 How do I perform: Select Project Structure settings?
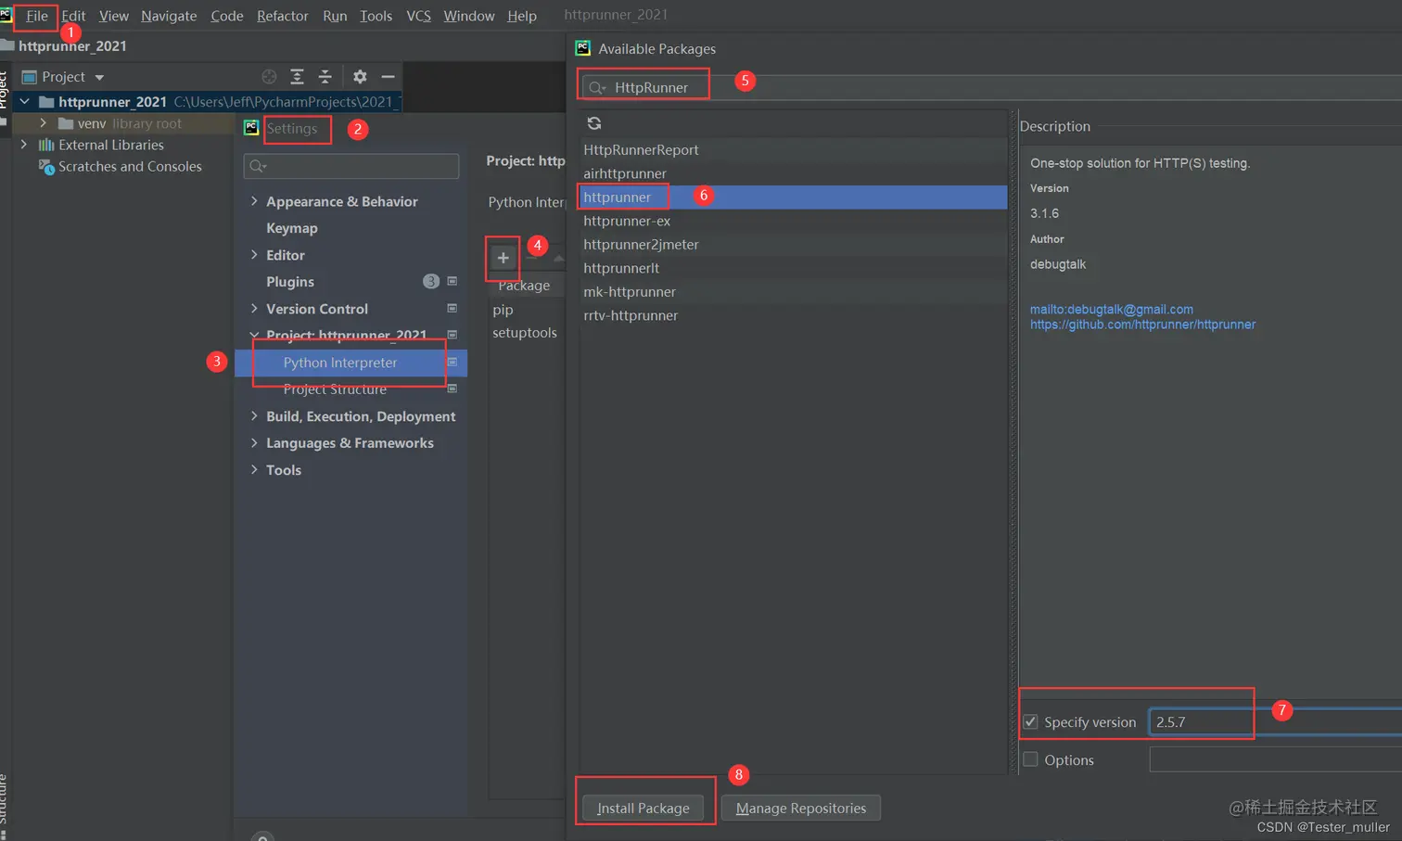tap(335, 389)
